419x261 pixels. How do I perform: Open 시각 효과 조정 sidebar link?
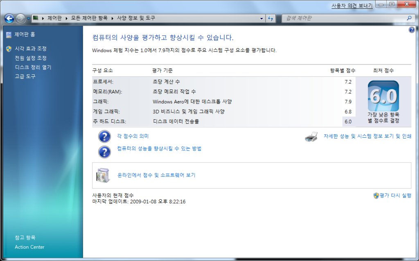pyautogui.click(x=31, y=49)
